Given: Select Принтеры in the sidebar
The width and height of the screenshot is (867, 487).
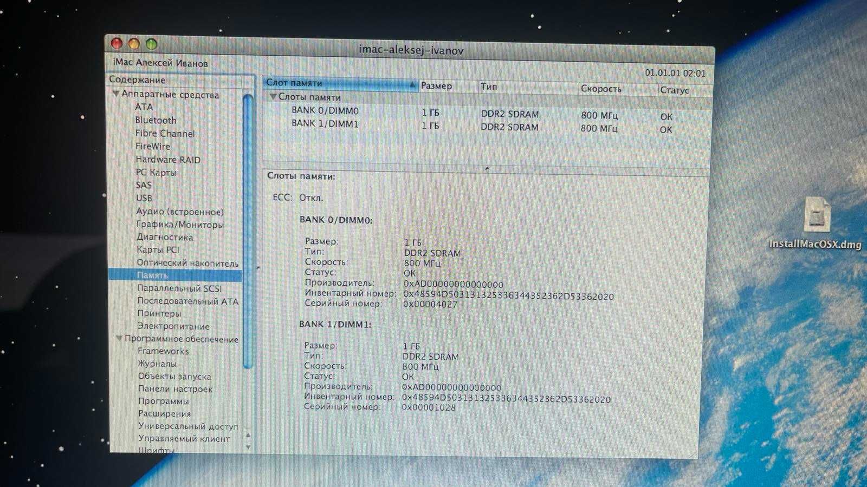Looking at the screenshot, I should pos(159,313).
